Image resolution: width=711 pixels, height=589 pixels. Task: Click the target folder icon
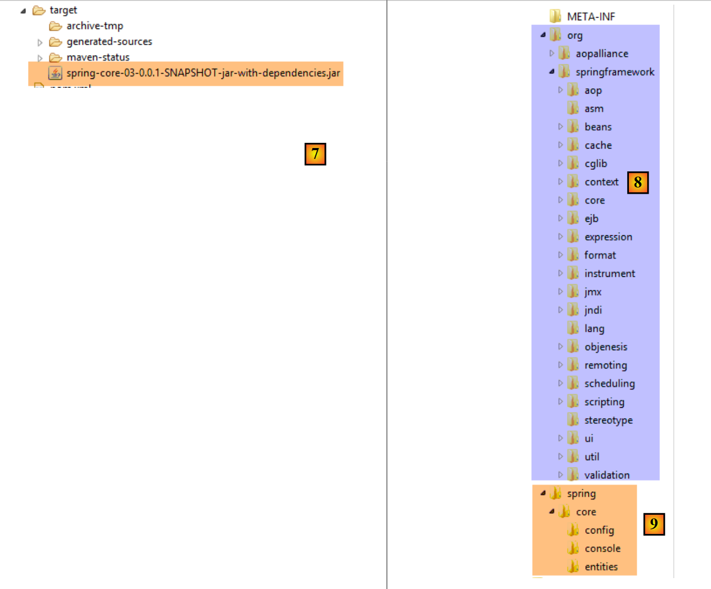click(x=39, y=10)
